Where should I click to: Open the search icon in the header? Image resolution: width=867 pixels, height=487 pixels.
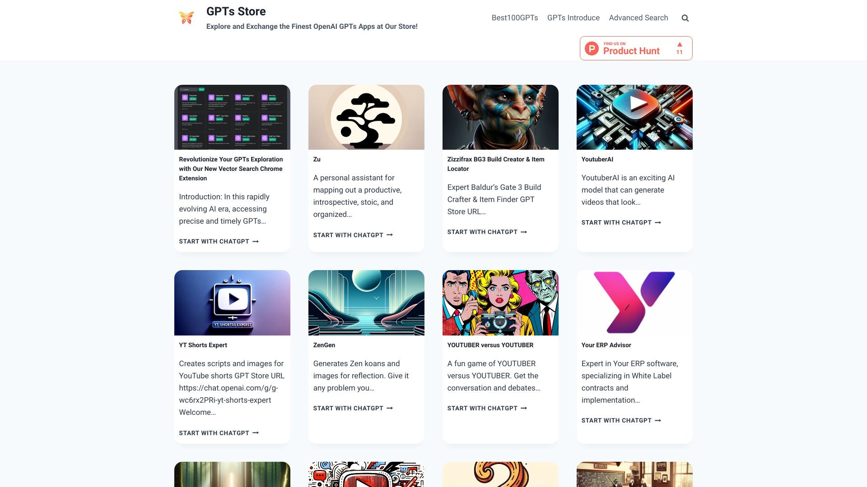pyautogui.click(x=685, y=18)
